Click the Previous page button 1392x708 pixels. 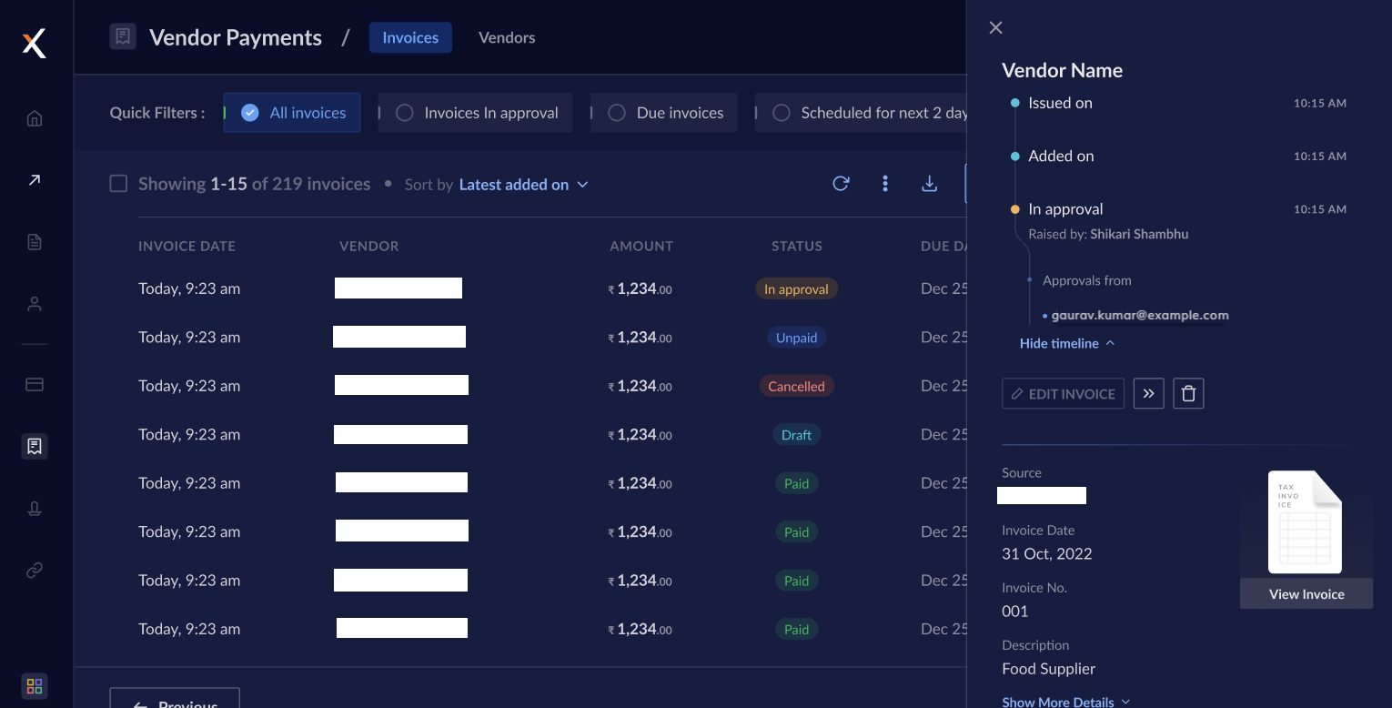175,698
